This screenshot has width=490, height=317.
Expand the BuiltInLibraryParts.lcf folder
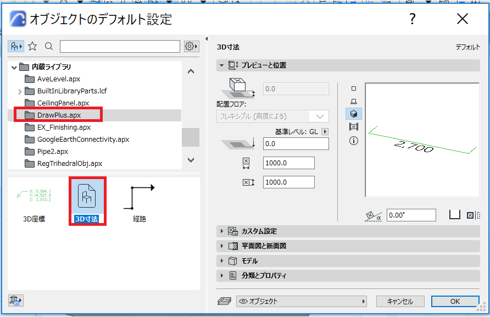(20, 92)
